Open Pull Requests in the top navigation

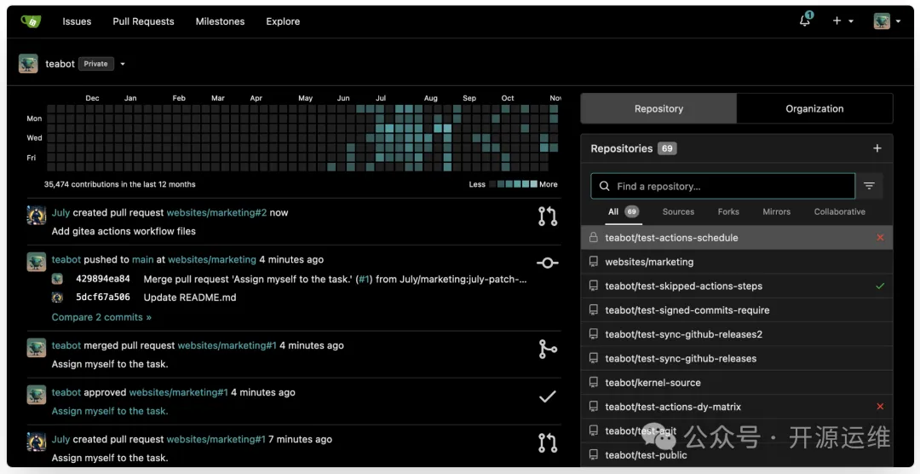point(143,21)
